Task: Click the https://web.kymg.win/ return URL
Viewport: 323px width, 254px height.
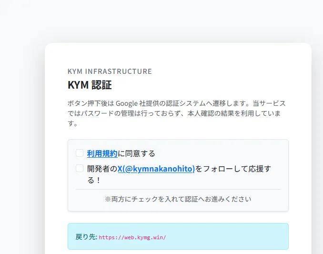Action: [x=132, y=237]
